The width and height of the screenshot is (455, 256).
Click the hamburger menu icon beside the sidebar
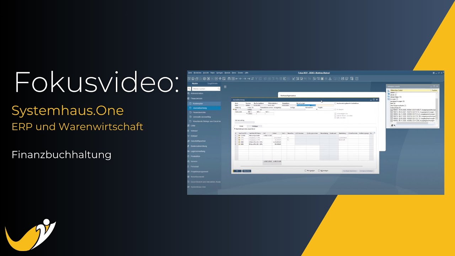(x=225, y=87)
